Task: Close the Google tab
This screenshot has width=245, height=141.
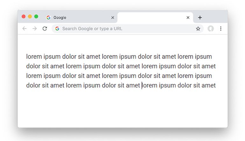Action: [x=112, y=17]
